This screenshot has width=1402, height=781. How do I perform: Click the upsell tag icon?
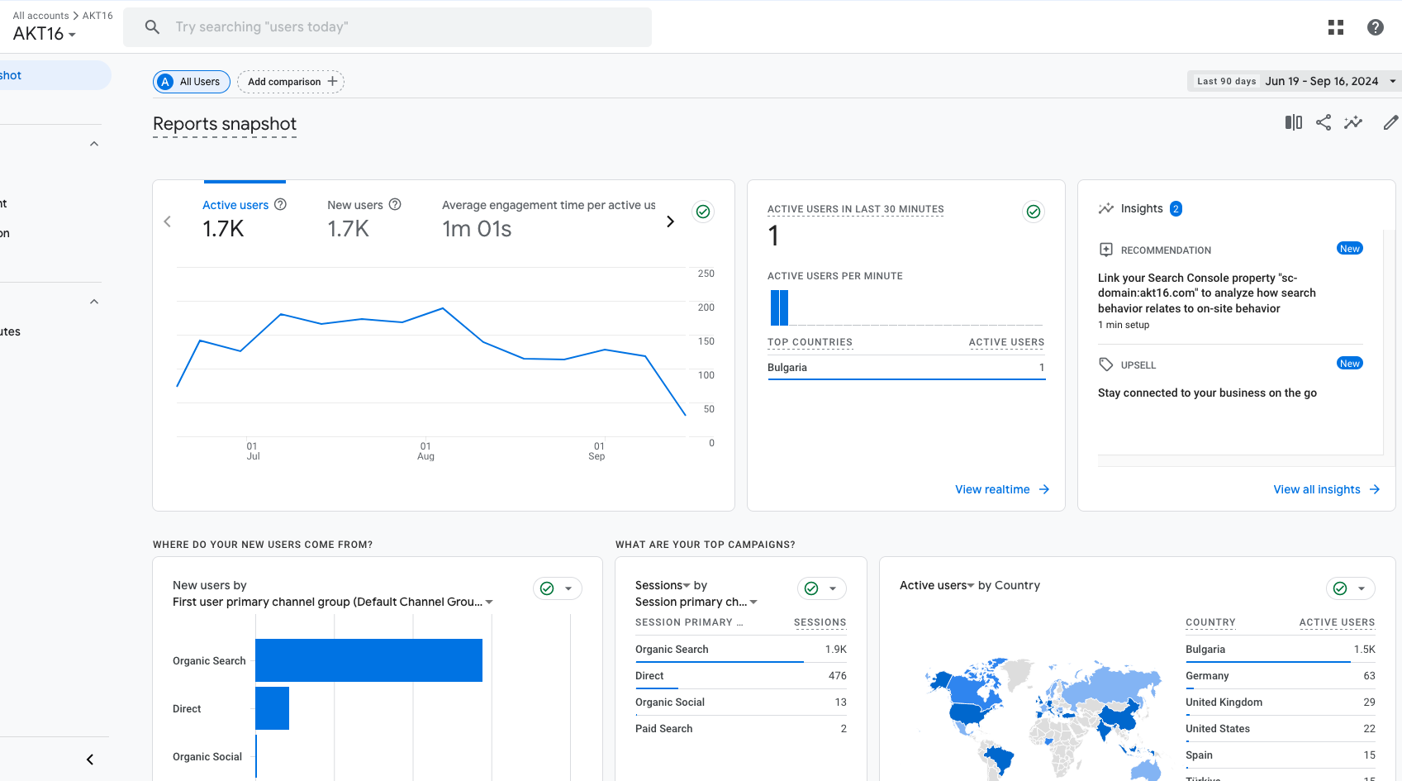coord(1106,364)
